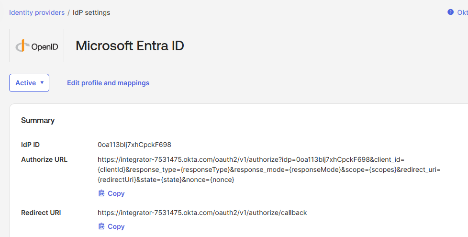Click the help question mark icon

pyautogui.click(x=450, y=12)
